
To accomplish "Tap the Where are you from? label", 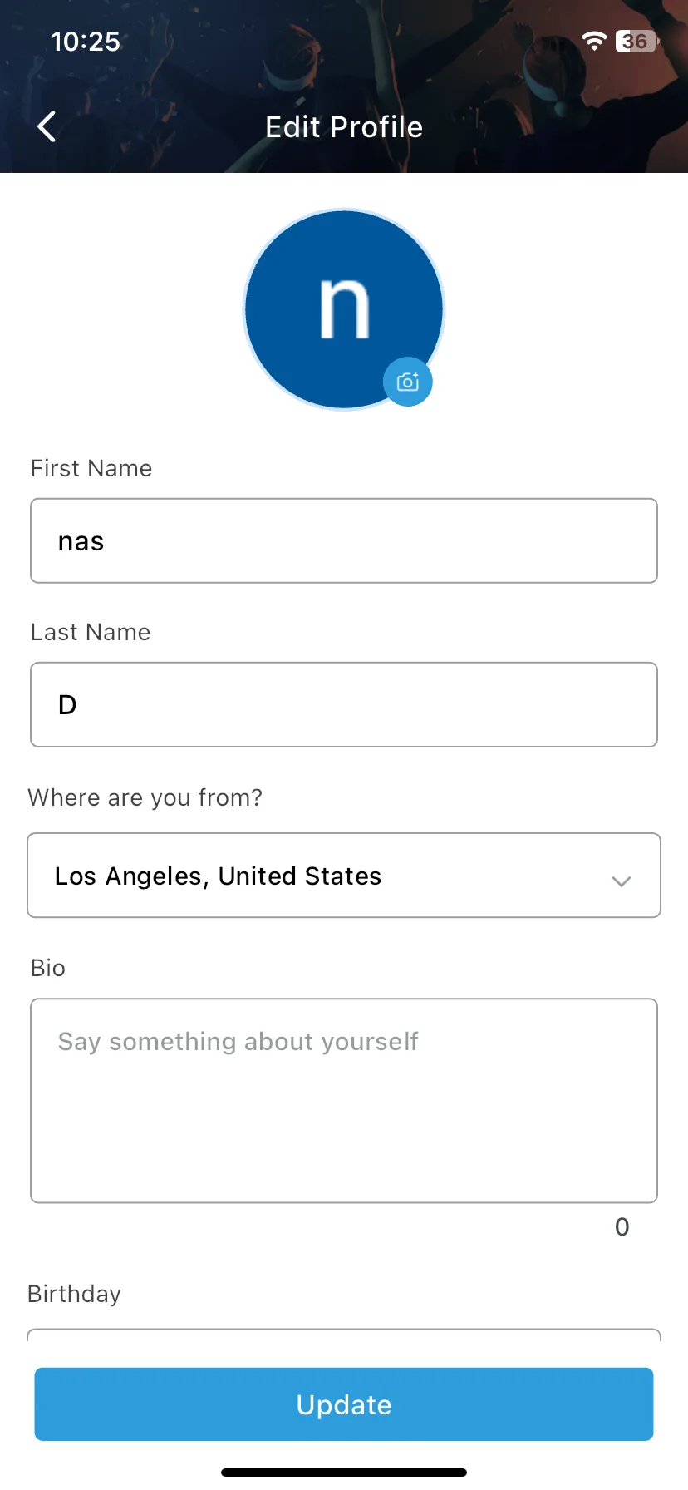I will (145, 797).
